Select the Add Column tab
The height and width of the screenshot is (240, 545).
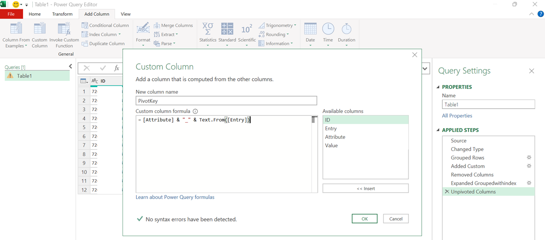tap(97, 14)
